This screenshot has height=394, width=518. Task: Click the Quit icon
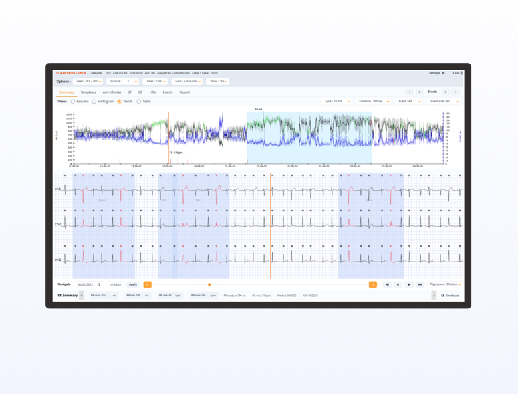click(461, 73)
